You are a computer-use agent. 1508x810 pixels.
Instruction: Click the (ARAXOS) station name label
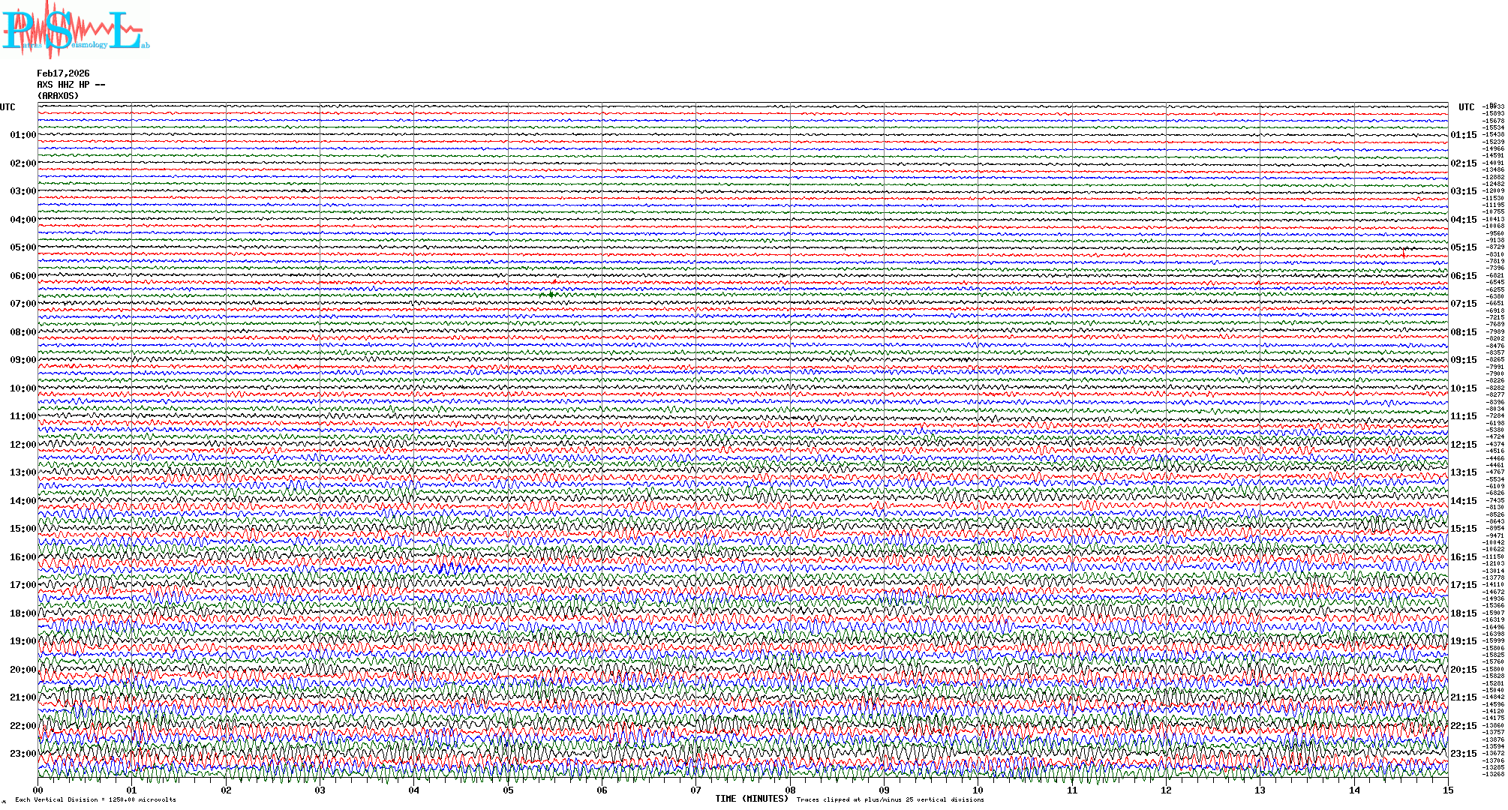coord(58,96)
